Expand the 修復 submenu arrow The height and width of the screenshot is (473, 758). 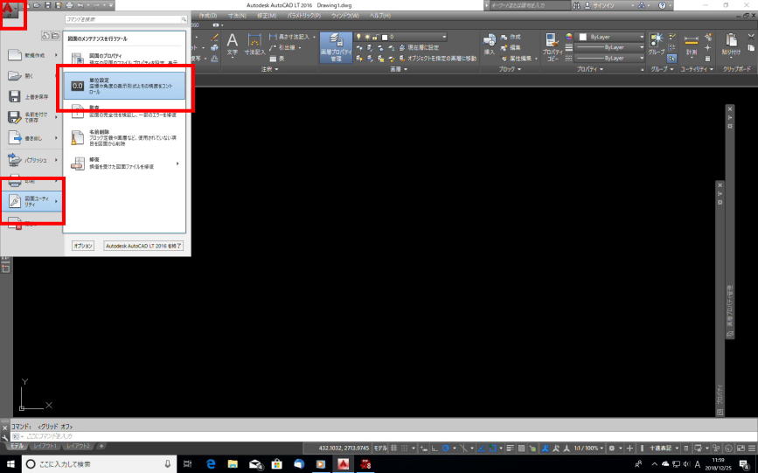tap(177, 163)
